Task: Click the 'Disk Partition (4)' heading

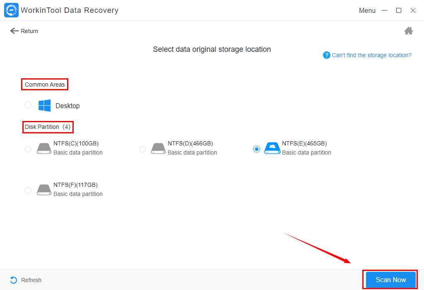Action: click(48, 127)
